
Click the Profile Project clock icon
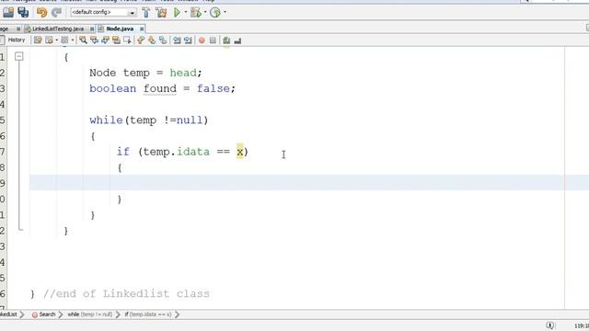tap(214, 12)
